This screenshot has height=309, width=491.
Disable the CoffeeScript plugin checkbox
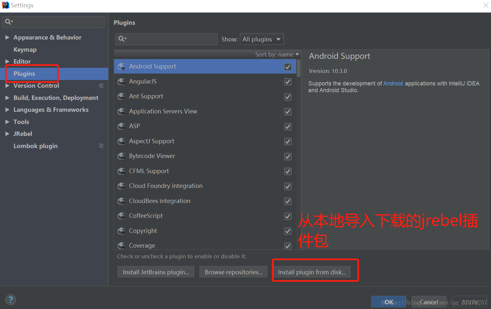tap(288, 216)
